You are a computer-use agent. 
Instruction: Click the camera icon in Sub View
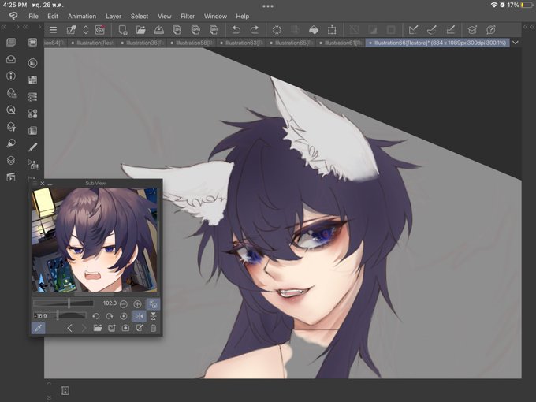pyautogui.click(x=126, y=328)
